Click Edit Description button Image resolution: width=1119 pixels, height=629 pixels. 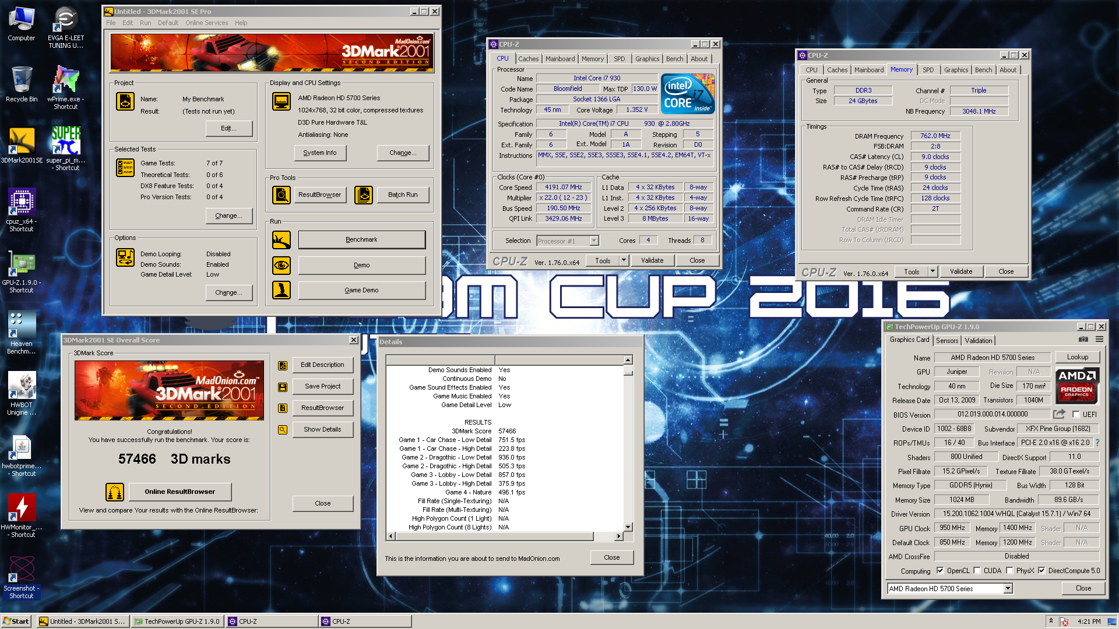(x=322, y=365)
